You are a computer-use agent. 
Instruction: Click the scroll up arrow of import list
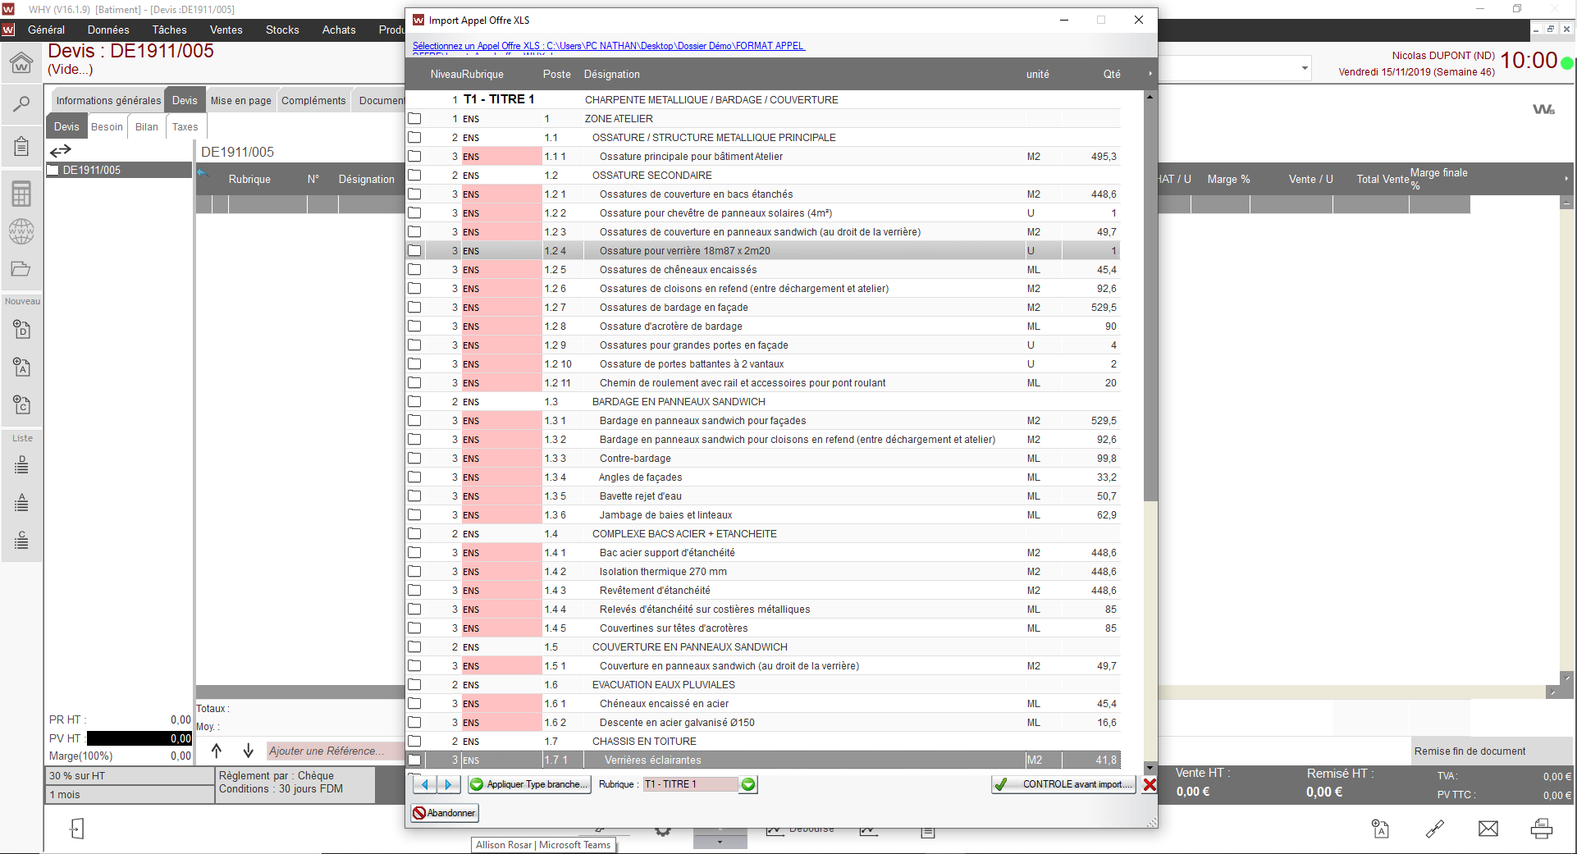(x=1150, y=97)
